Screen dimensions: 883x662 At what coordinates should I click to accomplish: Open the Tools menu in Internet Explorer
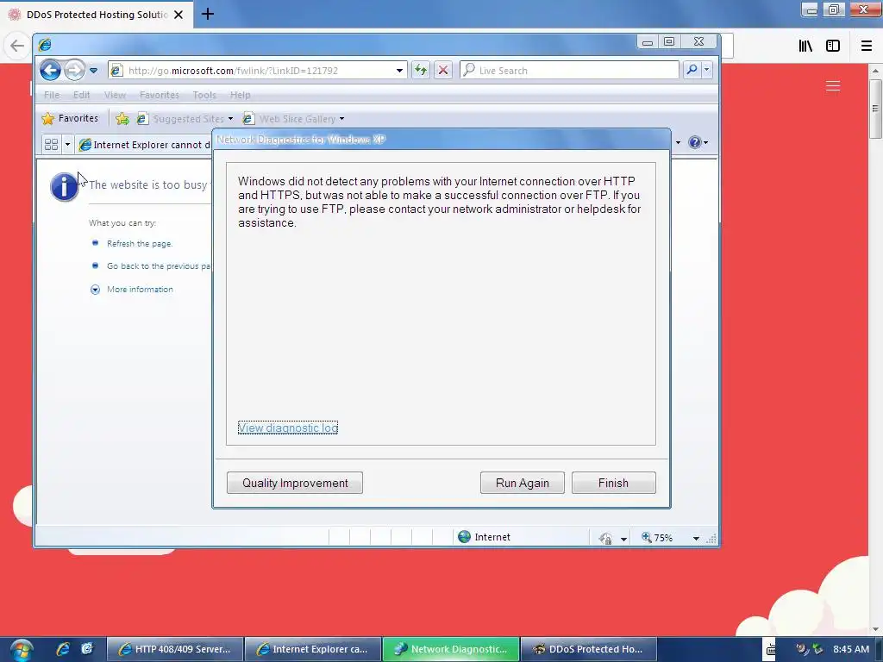coord(204,95)
